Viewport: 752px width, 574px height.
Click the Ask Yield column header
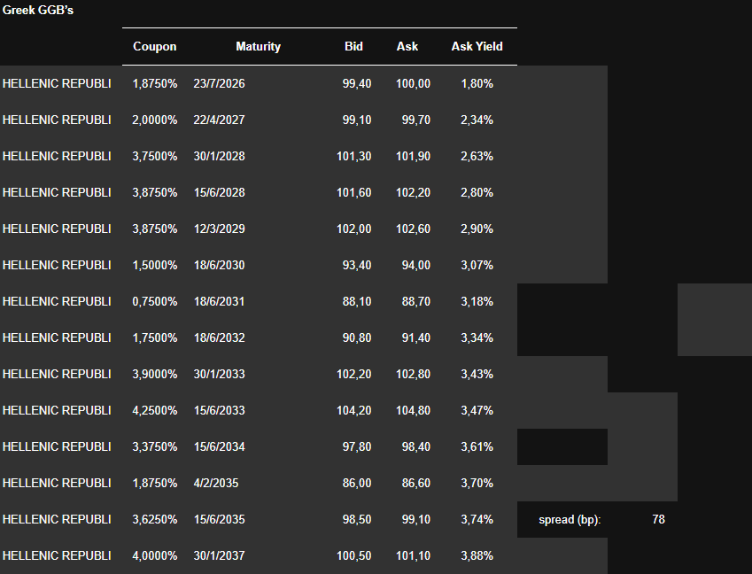477,47
